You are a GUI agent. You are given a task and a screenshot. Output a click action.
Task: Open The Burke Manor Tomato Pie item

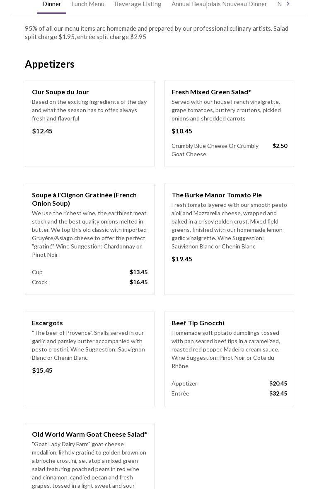coord(217,195)
